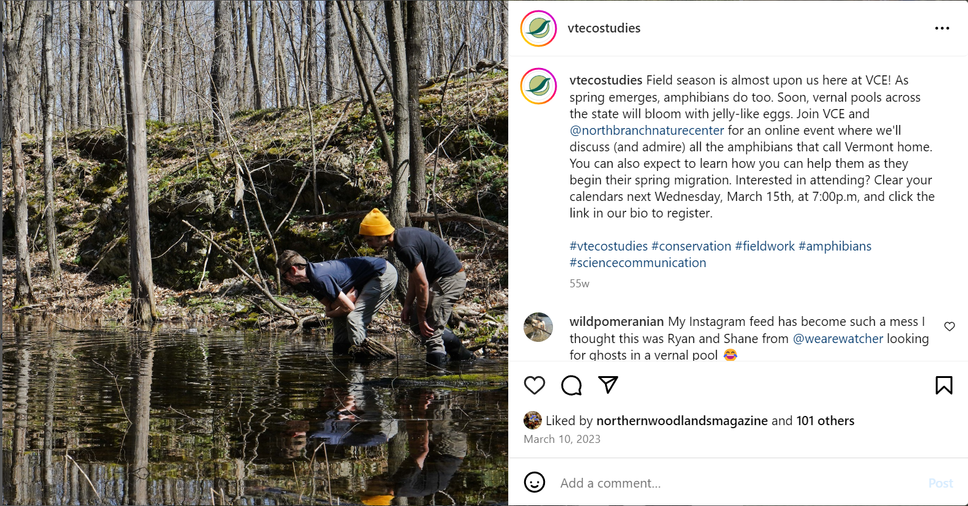
Task: Open the liker avatar beside 'Liked by'
Action: pyautogui.click(x=532, y=420)
